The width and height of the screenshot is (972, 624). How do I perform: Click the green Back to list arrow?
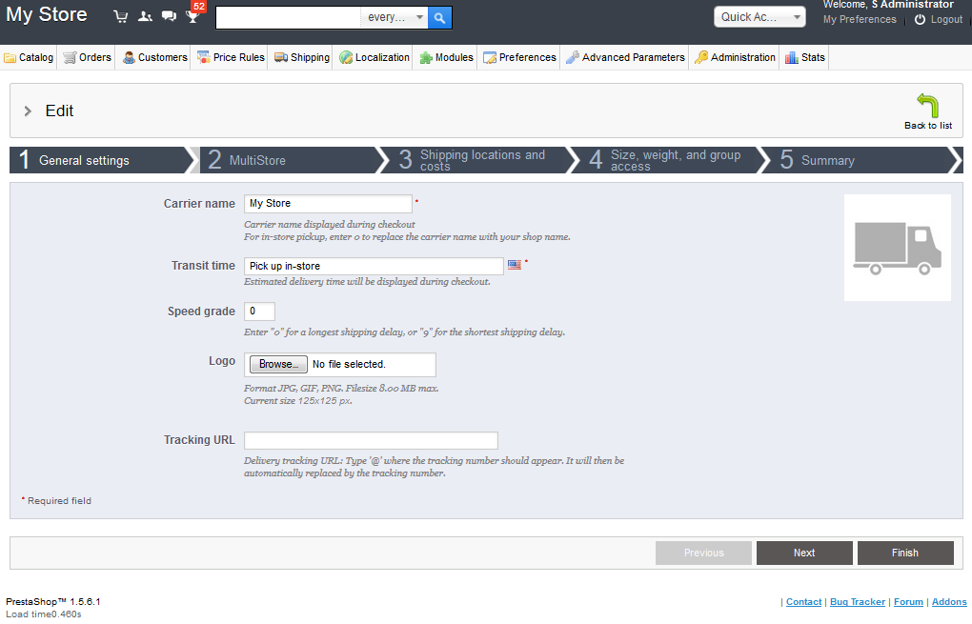tap(927, 106)
